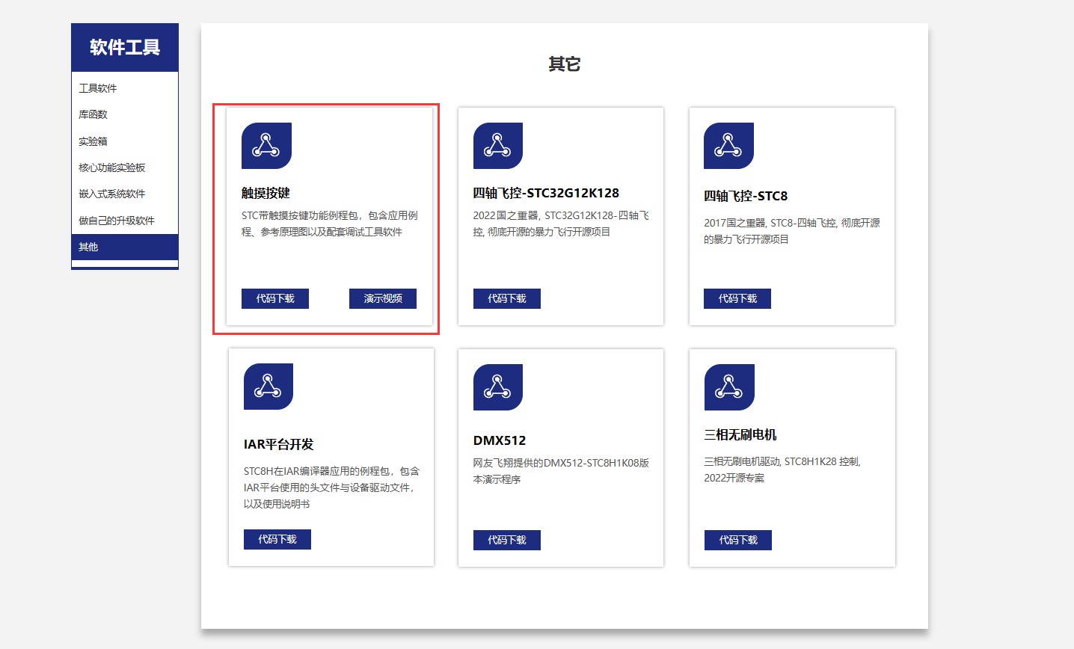1074x649 pixels.
Task: Download code for 触摸按键
Action: [275, 298]
